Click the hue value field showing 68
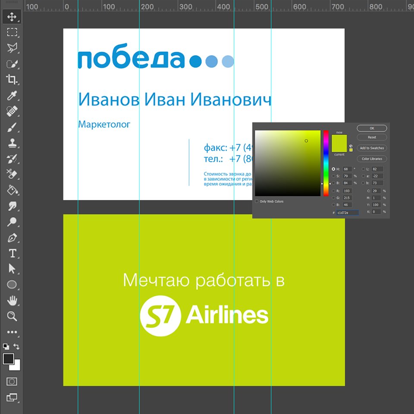Viewport: 414px width, 414px height. [347, 169]
